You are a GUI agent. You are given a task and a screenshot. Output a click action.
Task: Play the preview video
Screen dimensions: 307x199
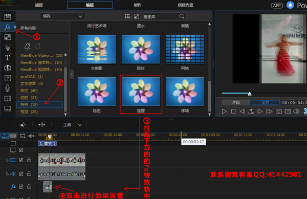point(224,112)
